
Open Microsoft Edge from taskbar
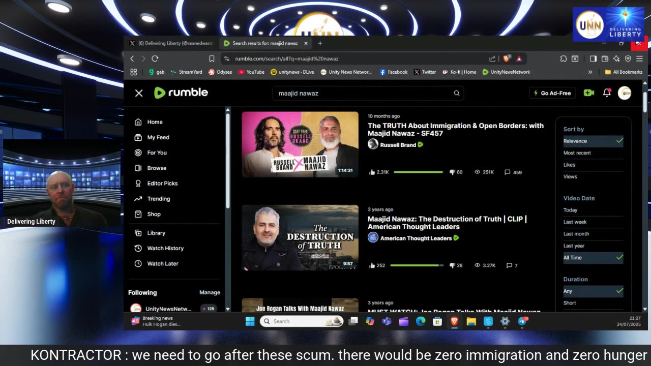pos(421,321)
